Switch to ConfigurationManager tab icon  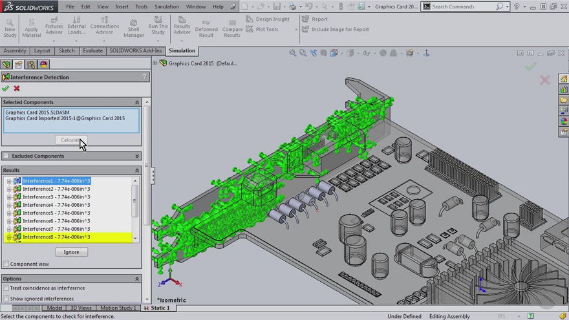[31, 64]
